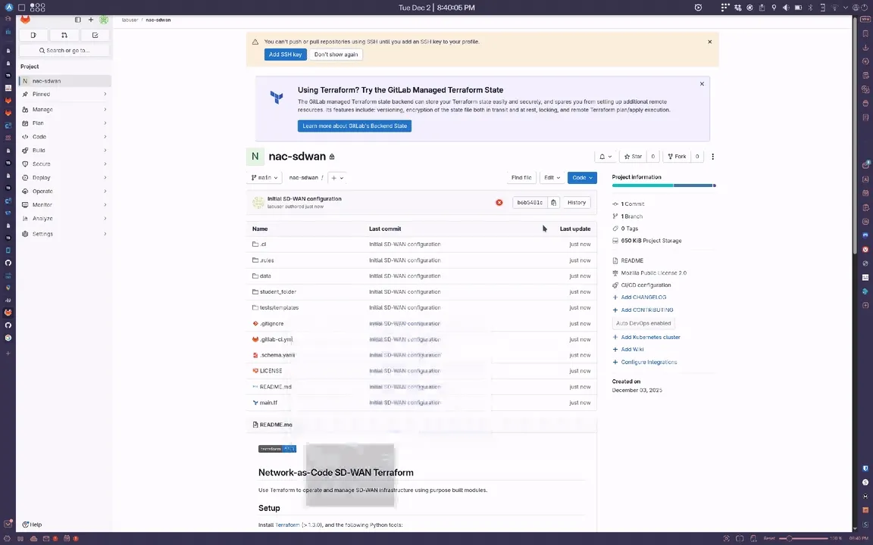Fork the nac-sdwan project
This screenshot has height=545, width=873.
click(x=677, y=156)
